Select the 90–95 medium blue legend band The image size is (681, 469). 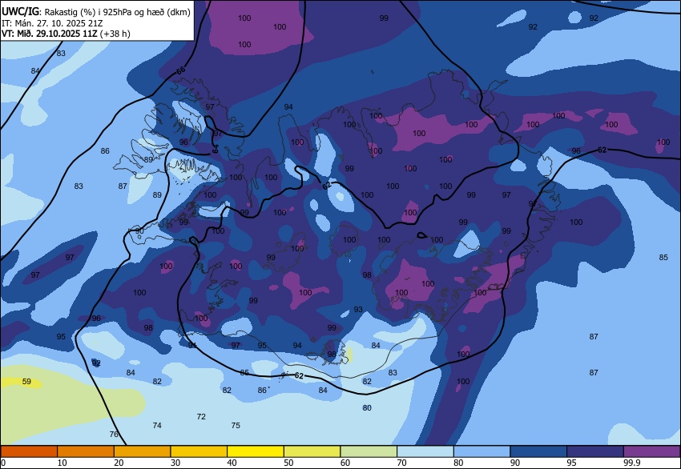539,451
